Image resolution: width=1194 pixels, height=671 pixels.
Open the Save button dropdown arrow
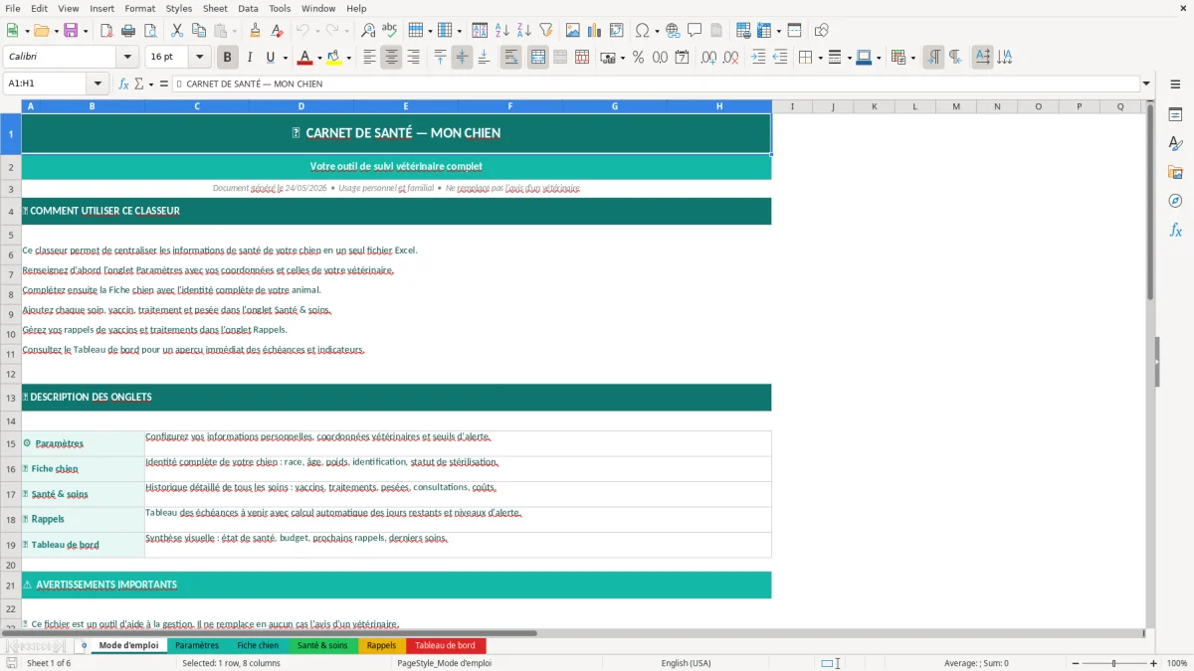[x=86, y=31]
